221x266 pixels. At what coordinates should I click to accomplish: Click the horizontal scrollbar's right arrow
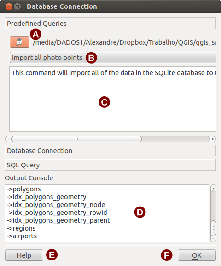pyautogui.click(x=213, y=139)
